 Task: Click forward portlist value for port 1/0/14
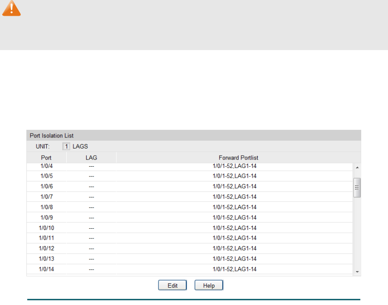(x=235, y=269)
